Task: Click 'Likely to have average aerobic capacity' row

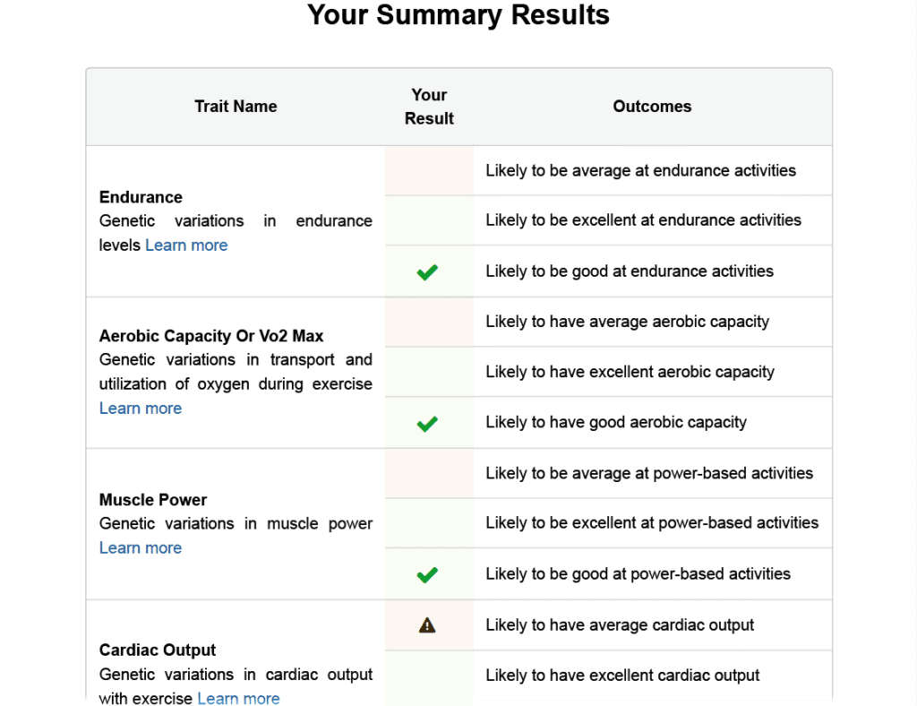Action: 653,322
